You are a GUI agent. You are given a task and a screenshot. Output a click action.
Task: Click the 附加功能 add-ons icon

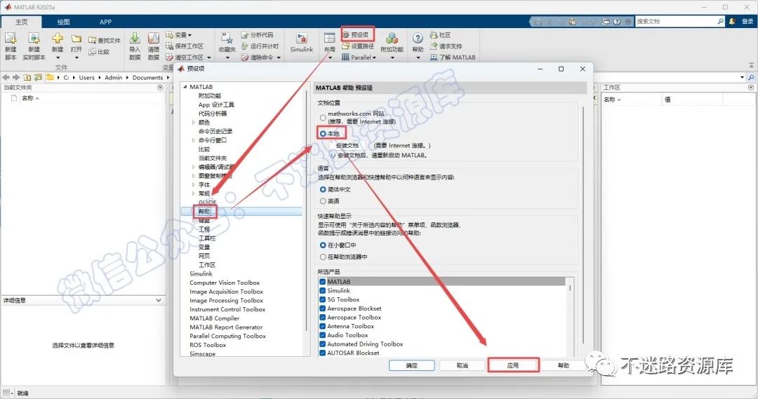(392, 38)
